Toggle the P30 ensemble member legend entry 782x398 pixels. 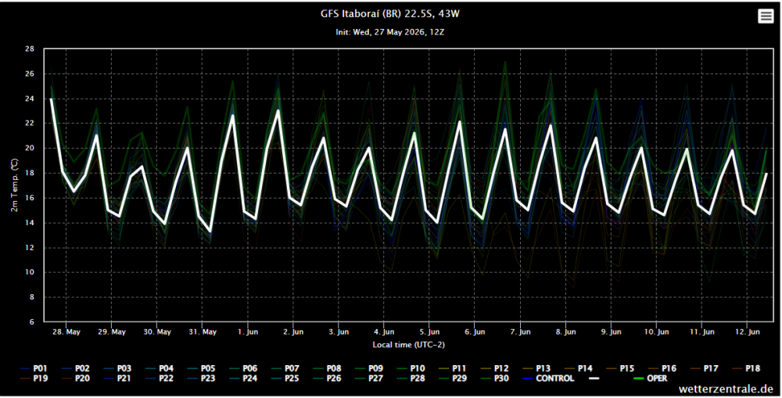[494, 378]
